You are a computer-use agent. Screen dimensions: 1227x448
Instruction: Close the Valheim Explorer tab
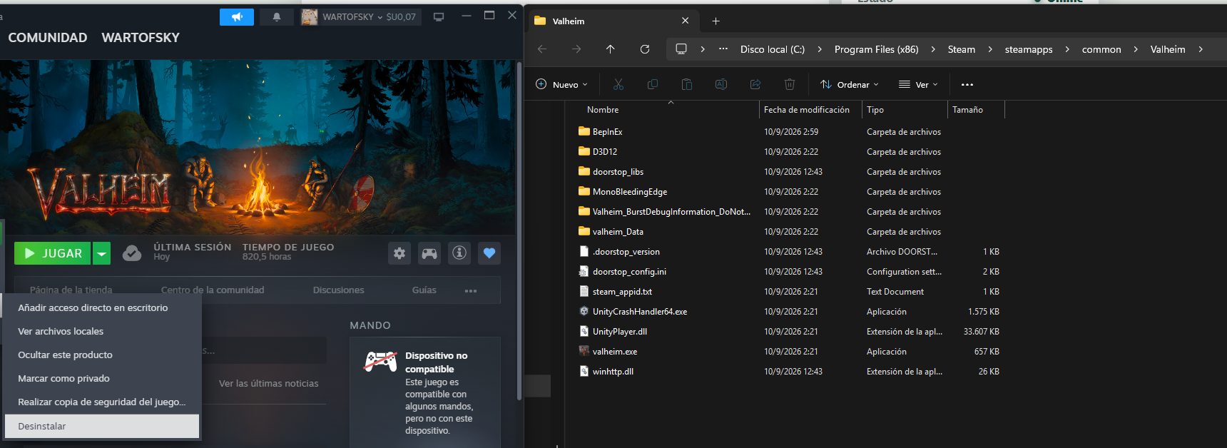pyautogui.click(x=686, y=21)
